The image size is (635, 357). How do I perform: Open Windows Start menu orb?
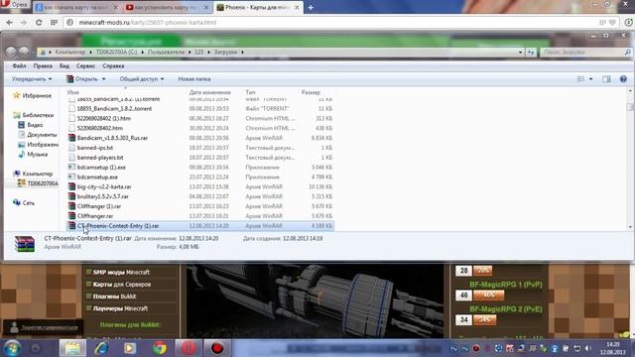point(12,348)
